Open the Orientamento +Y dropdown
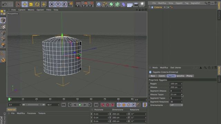The image size is (221, 124). point(176,105)
